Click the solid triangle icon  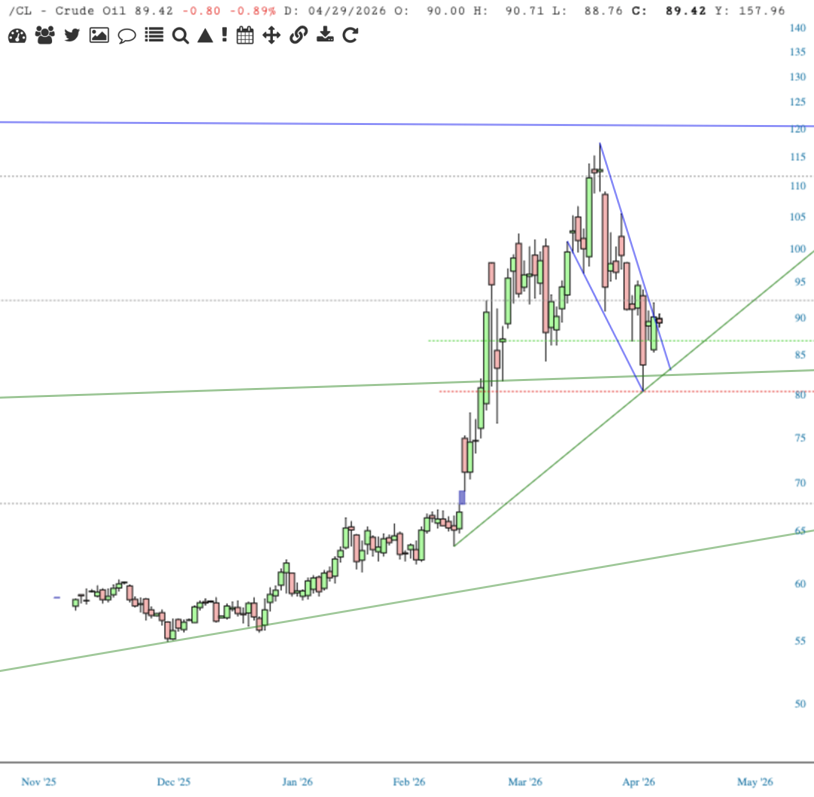click(206, 35)
